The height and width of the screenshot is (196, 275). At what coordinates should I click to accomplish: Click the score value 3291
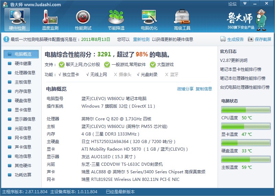pos(104,54)
